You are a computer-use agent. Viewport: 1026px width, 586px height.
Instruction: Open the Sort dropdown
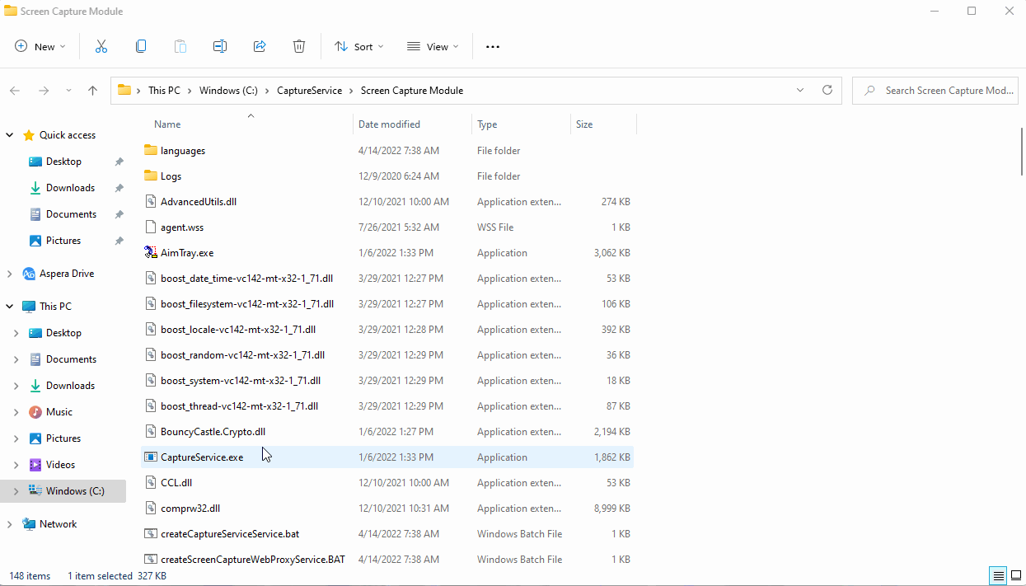click(x=358, y=46)
